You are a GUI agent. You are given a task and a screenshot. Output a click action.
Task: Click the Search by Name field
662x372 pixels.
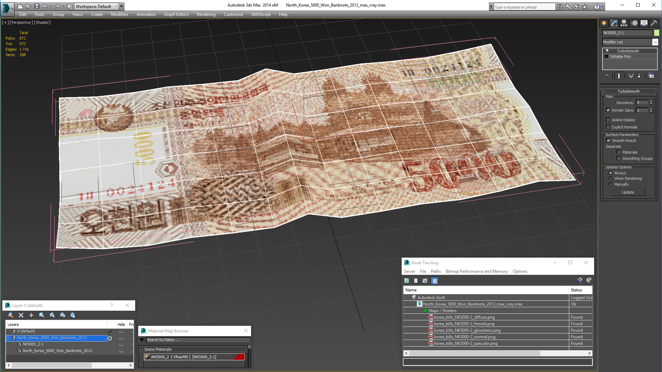[x=198, y=340]
